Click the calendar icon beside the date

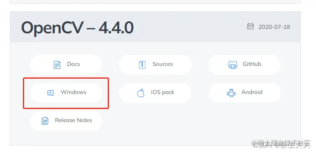point(250,26)
